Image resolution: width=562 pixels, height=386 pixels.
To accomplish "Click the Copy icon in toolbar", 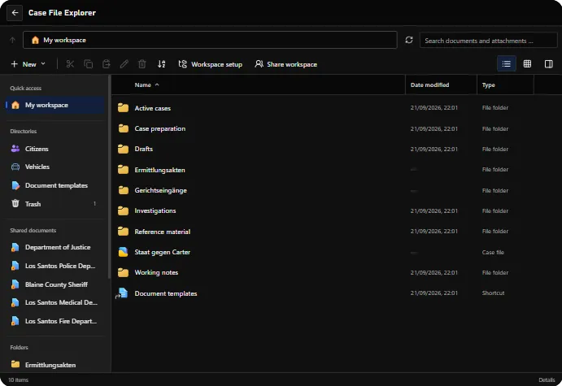I will (x=88, y=64).
